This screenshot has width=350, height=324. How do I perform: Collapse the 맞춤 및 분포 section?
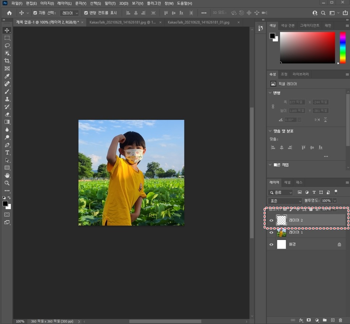pos(270,131)
